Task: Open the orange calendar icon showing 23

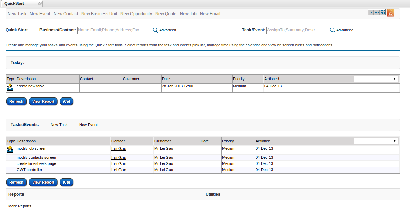Action: pyautogui.click(x=390, y=13)
